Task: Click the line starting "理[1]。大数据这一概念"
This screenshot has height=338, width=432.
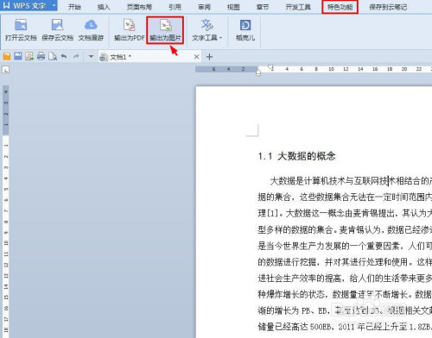Action: click(x=345, y=213)
